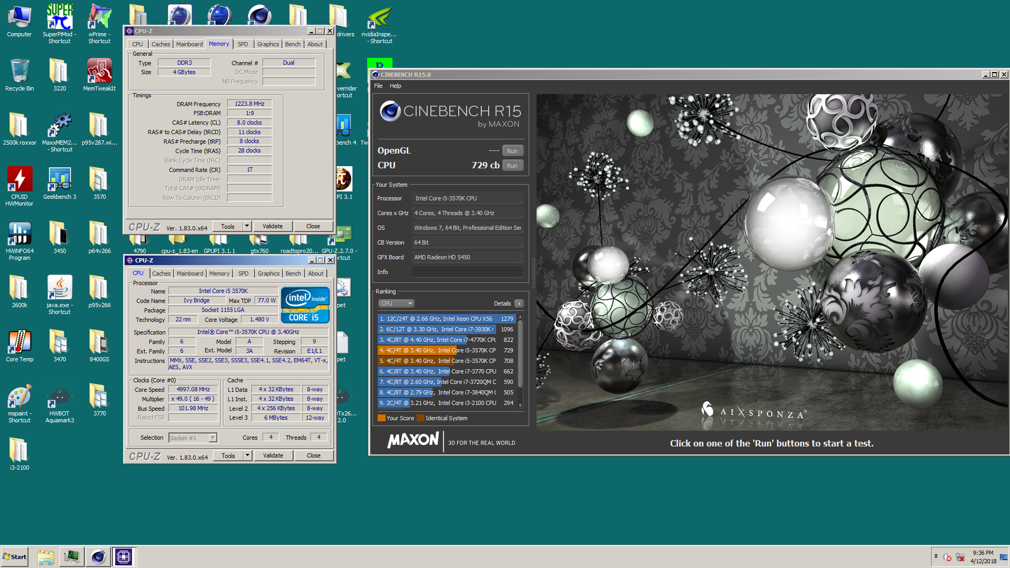The image size is (1010, 568).
Task: Open the p64v266 folder icon
Action: pos(99,238)
